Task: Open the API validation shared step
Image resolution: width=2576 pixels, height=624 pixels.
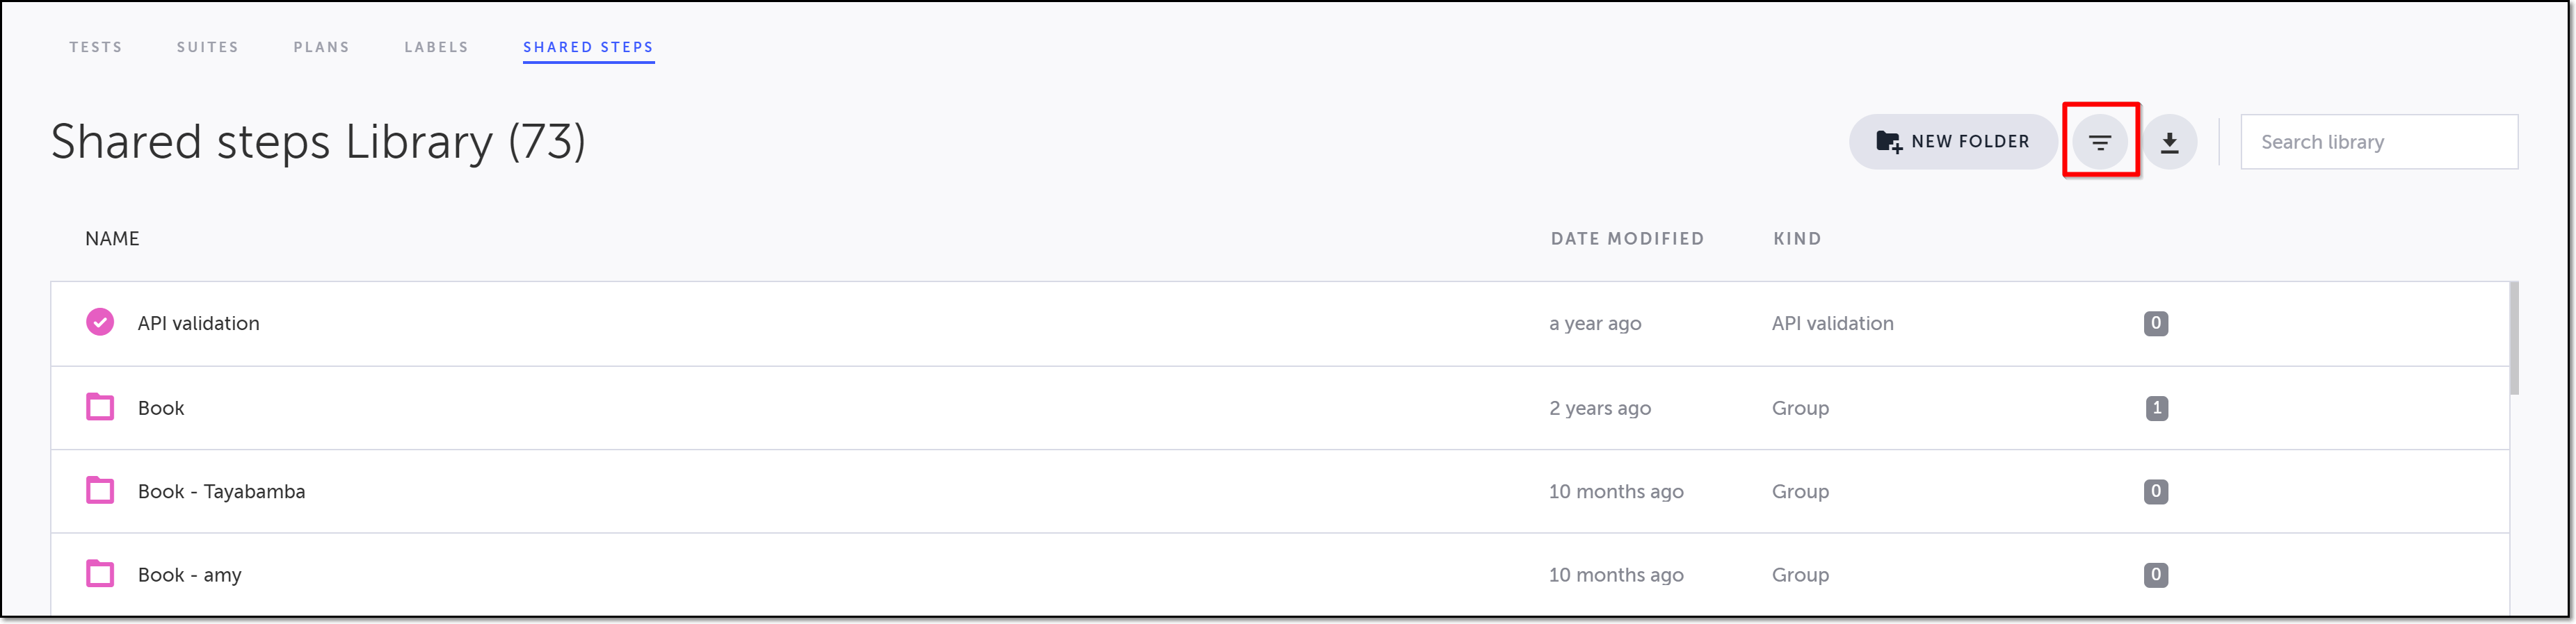Action: click(x=198, y=324)
